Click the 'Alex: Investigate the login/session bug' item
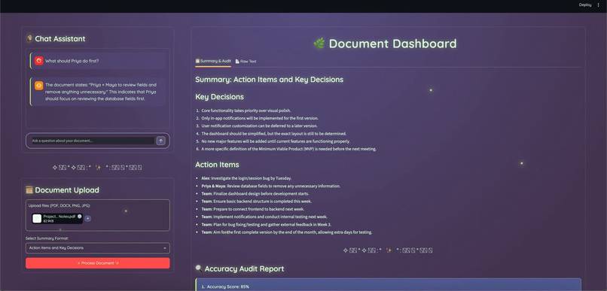This screenshot has height=291, width=607. [x=246, y=178]
